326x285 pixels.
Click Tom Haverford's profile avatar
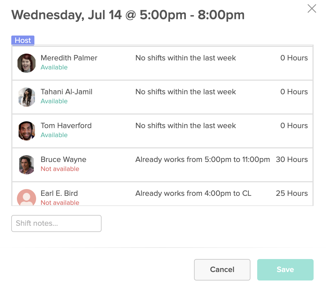(x=26, y=131)
